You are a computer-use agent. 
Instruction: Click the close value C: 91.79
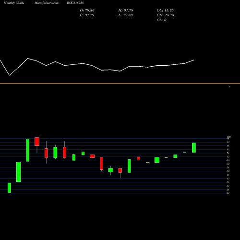click(87, 15)
